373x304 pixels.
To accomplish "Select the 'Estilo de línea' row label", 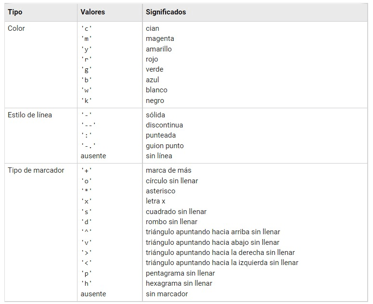I will [x=30, y=115].
